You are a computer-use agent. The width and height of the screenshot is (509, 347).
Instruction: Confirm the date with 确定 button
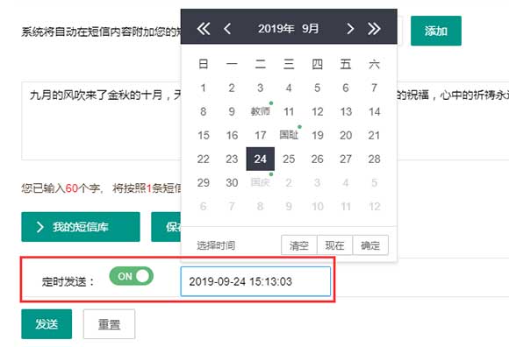[x=370, y=245]
